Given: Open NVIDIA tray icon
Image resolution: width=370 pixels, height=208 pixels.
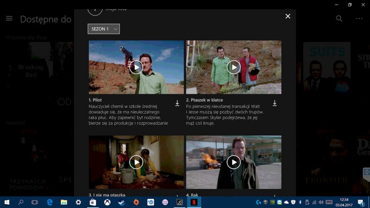Looking at the screenshot, I should [x=273, y=202].
